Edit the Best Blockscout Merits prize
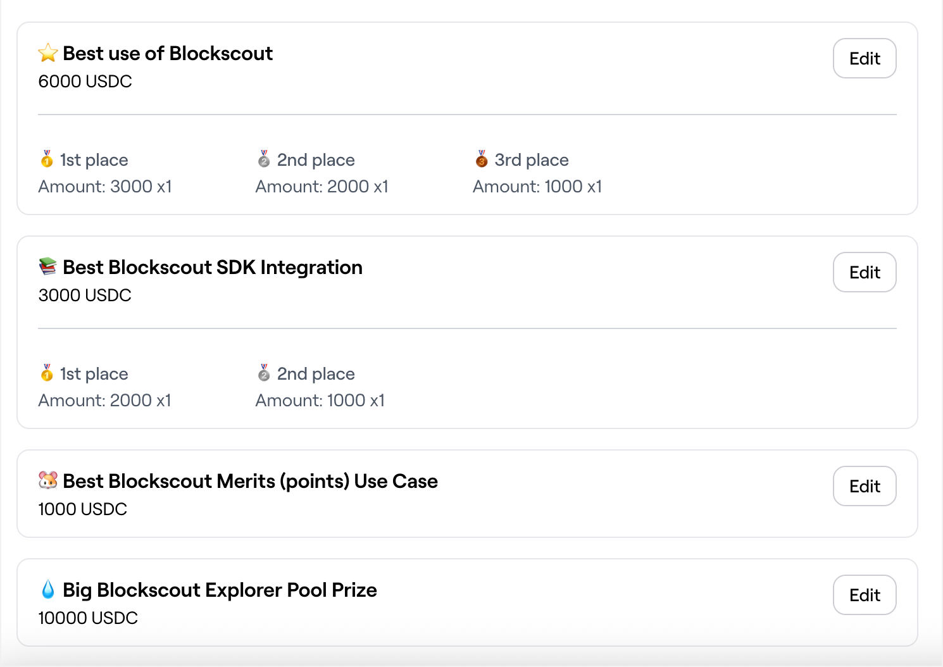Image resolution: width=943 pixels, height=667 pixels. point(865,486)
